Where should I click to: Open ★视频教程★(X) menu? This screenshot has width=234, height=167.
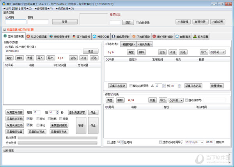point(65,9)
